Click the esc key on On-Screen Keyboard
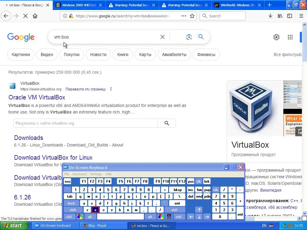Viewport: 307px width, 230px height. pyautogui.click(x=68, y=181)
